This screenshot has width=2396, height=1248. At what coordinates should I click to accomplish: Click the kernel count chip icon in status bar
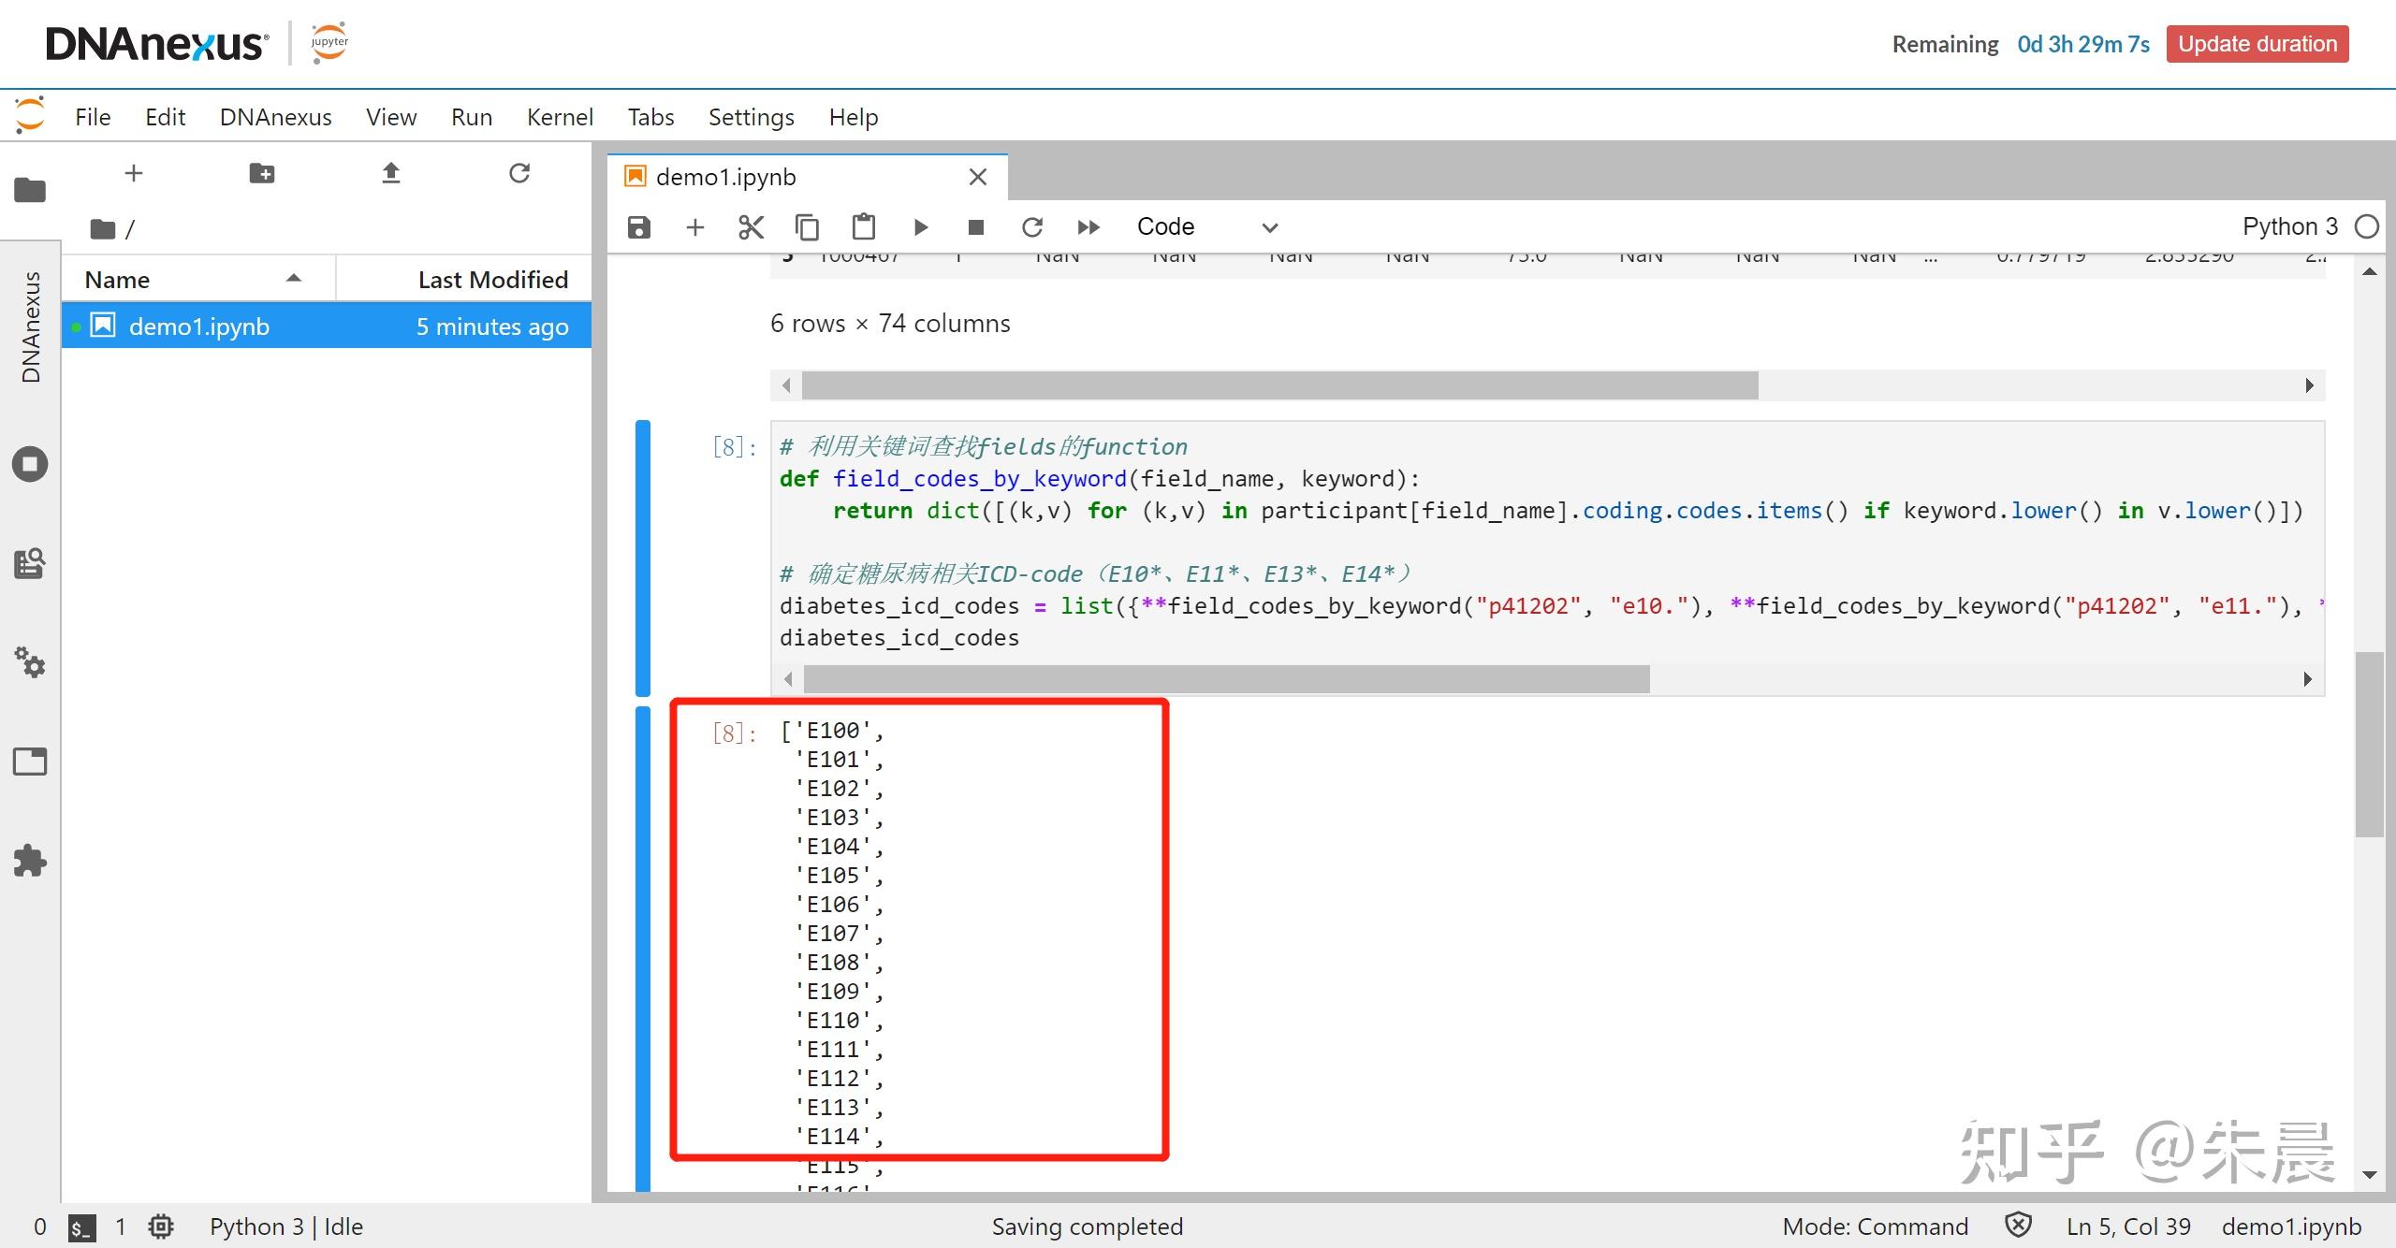pos(161,1226)
